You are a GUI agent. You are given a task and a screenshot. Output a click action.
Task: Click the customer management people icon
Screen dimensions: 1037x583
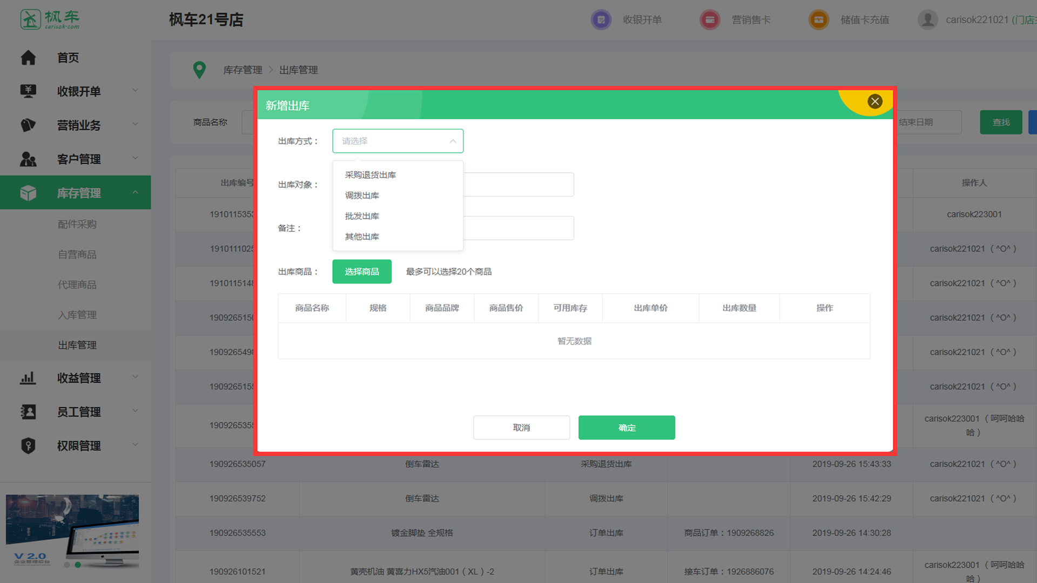point(28,159)
